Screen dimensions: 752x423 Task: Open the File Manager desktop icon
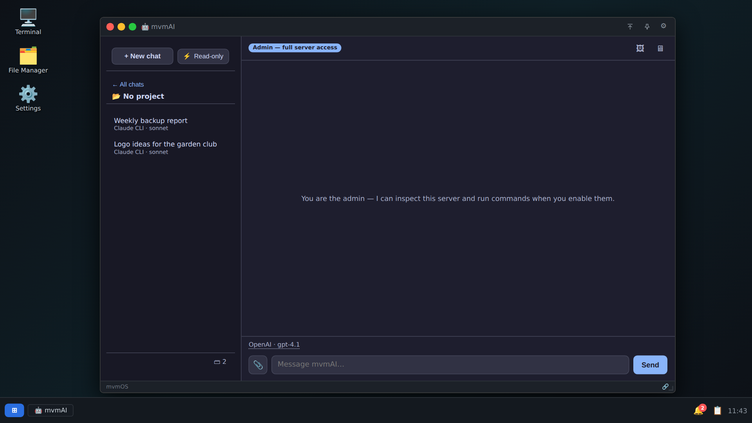[28, 60]
